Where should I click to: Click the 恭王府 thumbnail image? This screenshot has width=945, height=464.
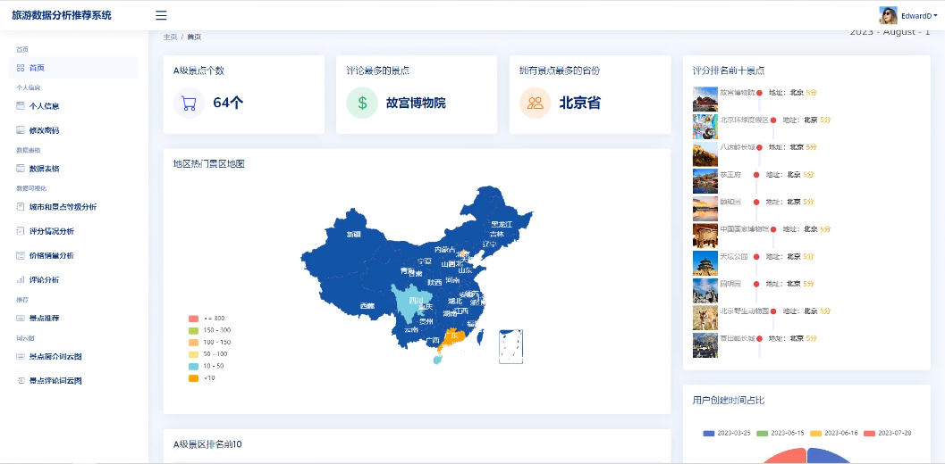(x=705, y=181)
